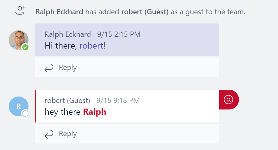Screen dimensions: 278x150
Task: Click the 9/15 2:15 PM timestamp
Action: point(119,34)
